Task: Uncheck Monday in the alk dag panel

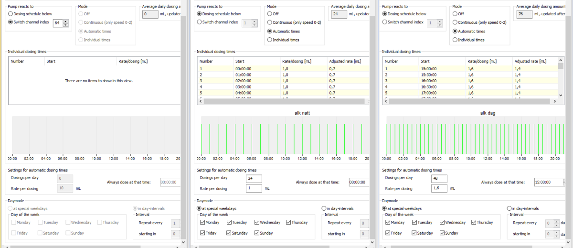Action: 388,222
